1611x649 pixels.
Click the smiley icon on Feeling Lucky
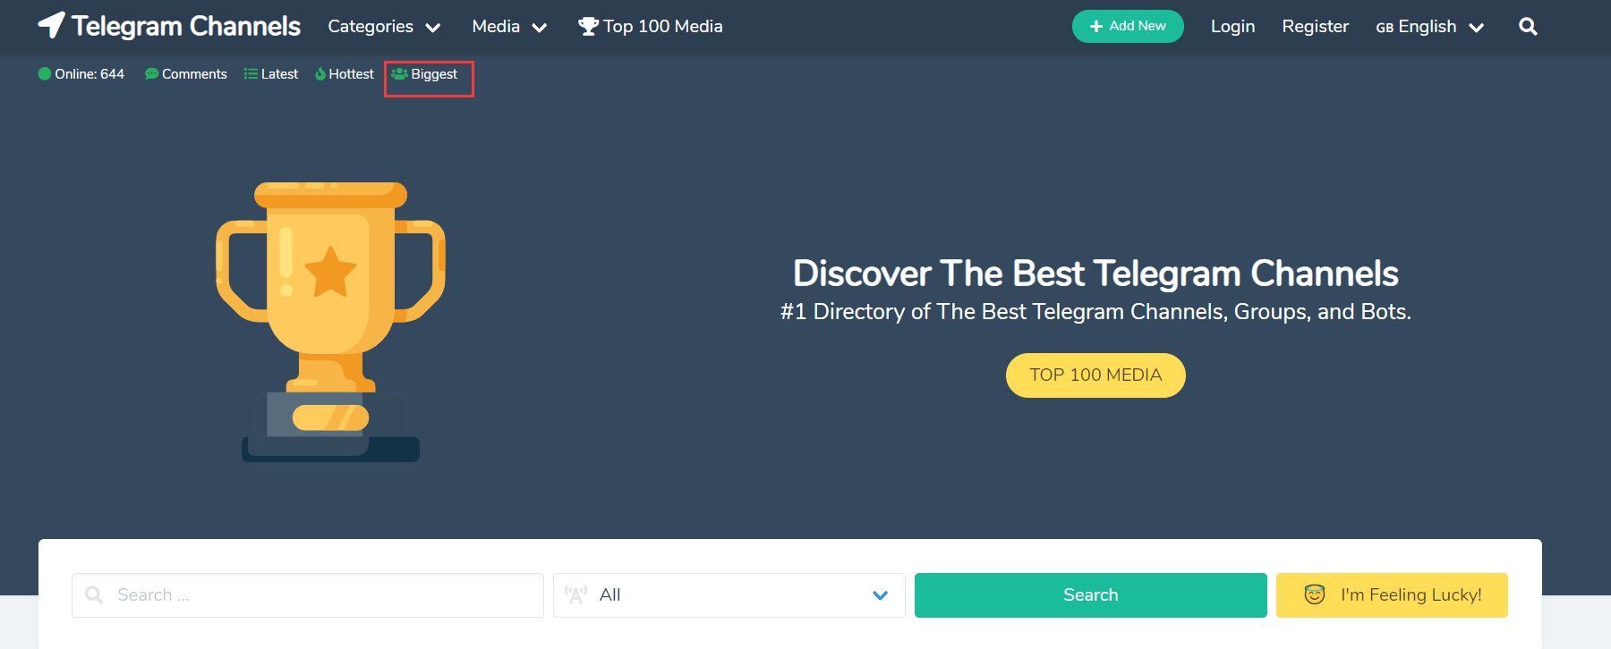(1315, 594)
